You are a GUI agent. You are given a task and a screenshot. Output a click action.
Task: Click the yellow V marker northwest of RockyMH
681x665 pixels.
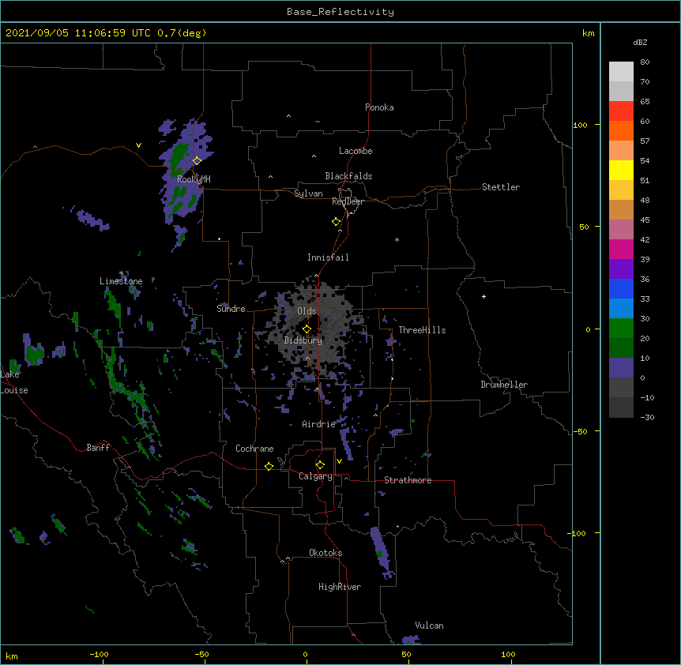tap(138, 145)
